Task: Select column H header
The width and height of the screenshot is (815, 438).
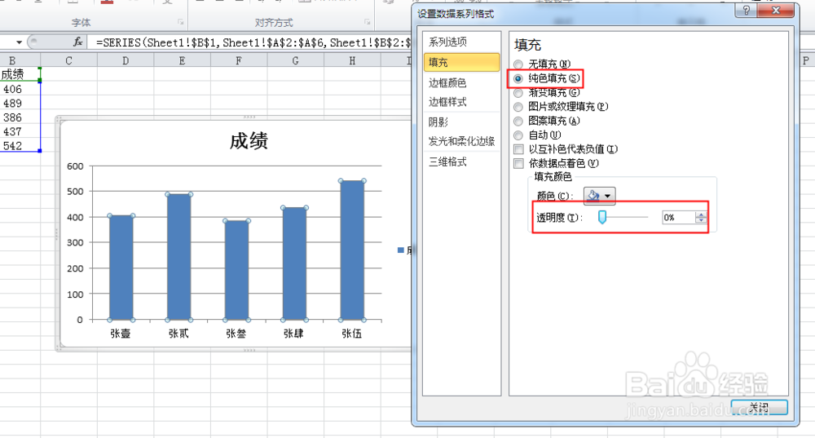Action: [x=352, y=61]
